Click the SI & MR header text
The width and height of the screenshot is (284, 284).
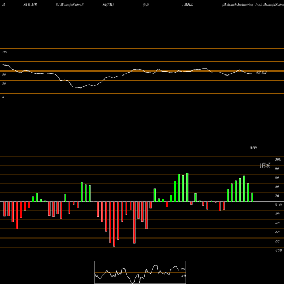(x=30, y=5)
